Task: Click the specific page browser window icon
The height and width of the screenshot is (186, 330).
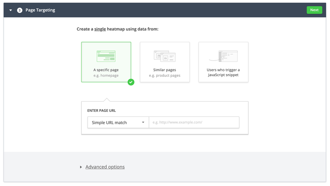Action: tap(106, 56)
